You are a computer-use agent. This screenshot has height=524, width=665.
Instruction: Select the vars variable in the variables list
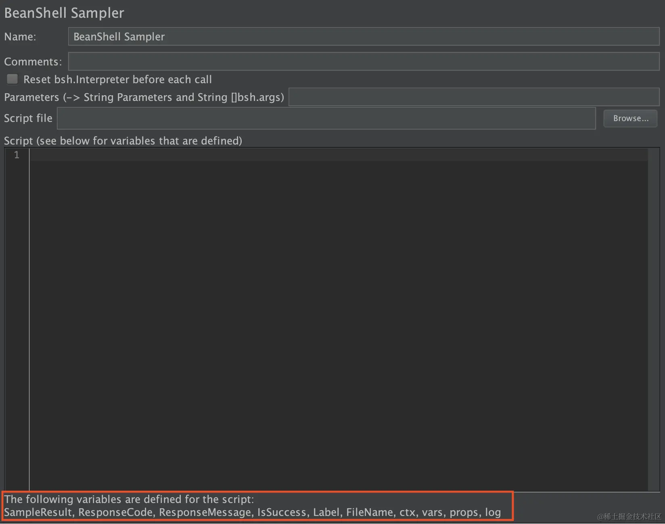point(433,512)
